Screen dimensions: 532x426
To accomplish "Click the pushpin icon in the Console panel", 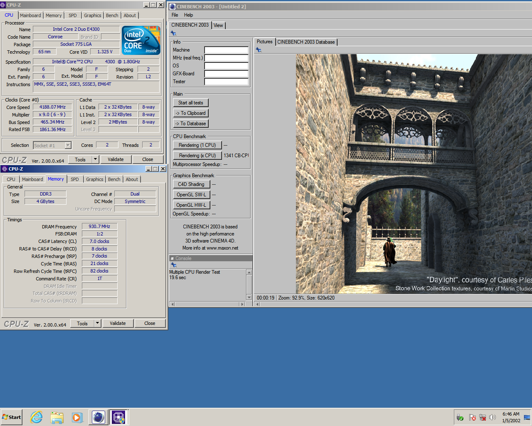I will point(174,265).
